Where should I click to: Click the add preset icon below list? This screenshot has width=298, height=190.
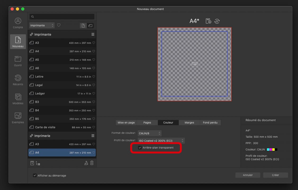tap(32, 163)
